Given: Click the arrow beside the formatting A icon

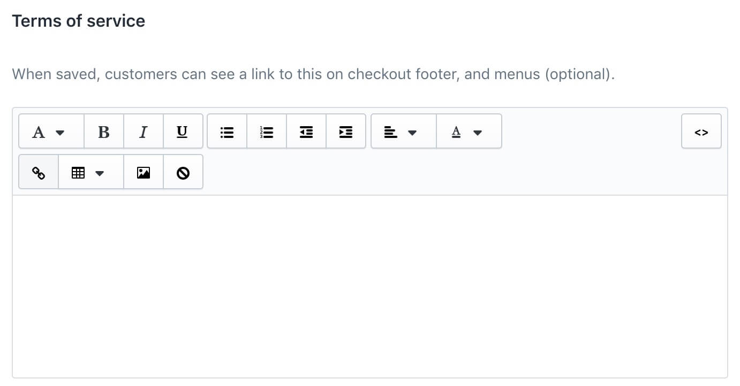Looking at the screenshot, I should (60, 133).
